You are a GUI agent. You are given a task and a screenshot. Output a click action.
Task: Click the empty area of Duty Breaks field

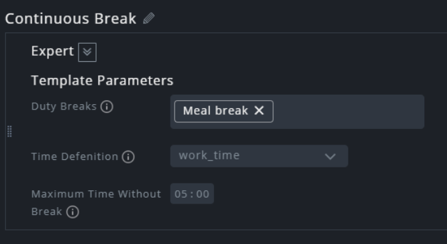[348, 112]
